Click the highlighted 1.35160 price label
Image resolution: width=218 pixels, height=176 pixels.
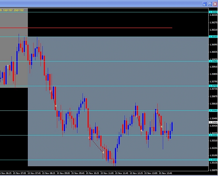[213, 160]
